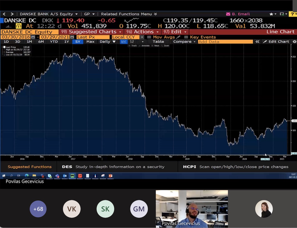The image size is (297, 228).
Task: Expand the Daily periodicity dropdown
Action: 107,42
